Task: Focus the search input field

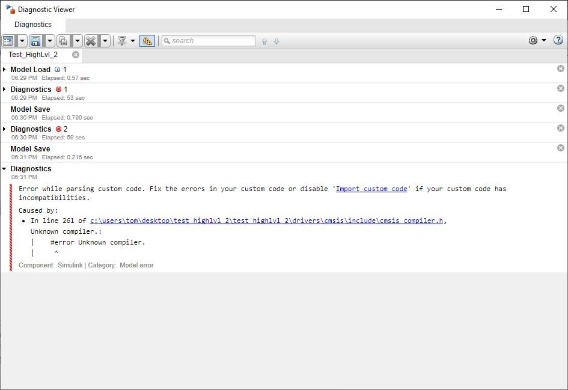Action: (209, 41)
